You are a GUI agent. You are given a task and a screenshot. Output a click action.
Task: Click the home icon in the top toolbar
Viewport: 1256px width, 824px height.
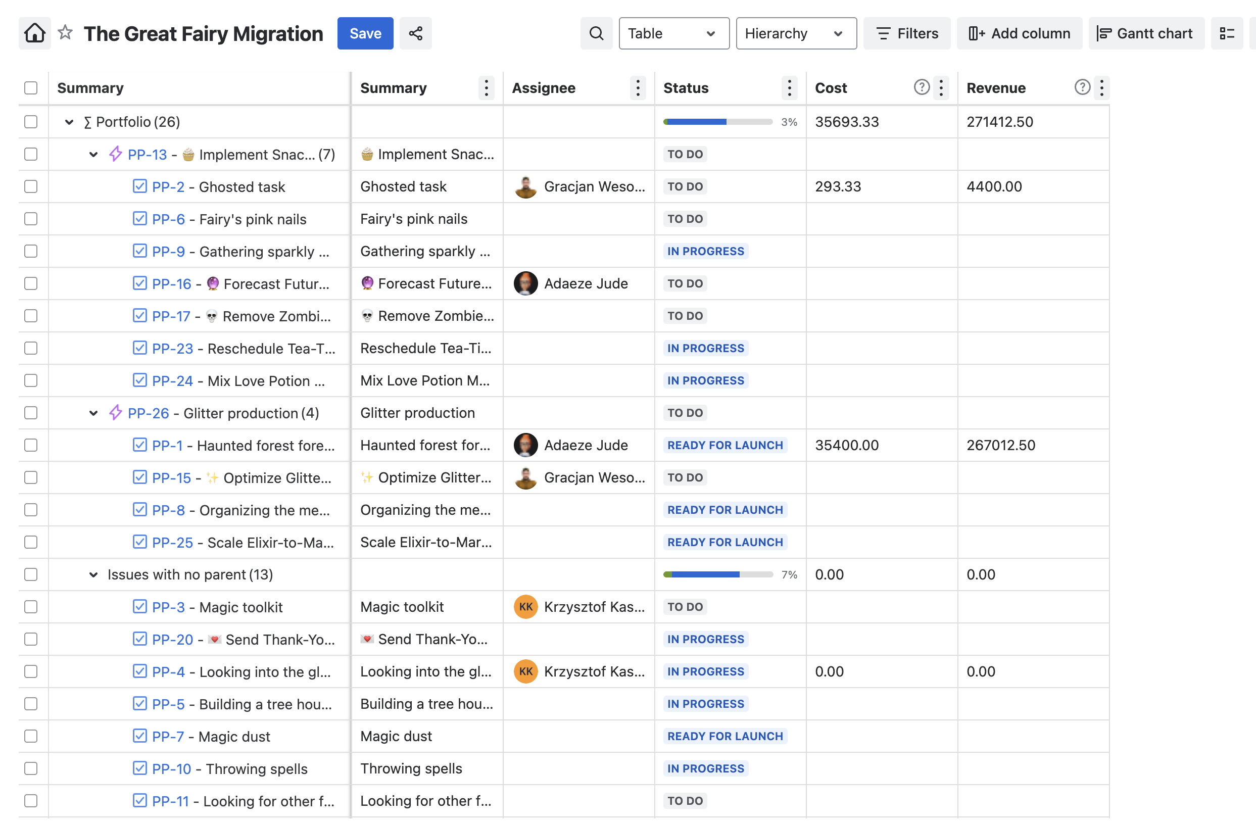point(34,33)
